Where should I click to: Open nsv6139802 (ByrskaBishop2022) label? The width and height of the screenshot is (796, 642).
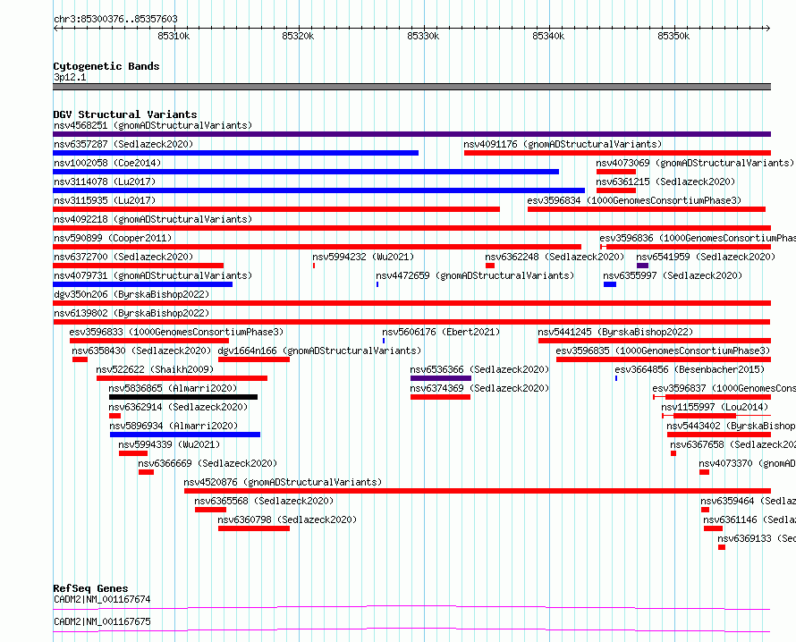click(x=131, y=313)
